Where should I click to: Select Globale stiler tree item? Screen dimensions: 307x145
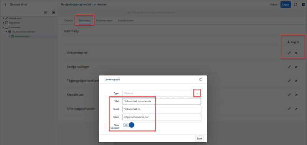pyautogui.click(x=15, y=18)
